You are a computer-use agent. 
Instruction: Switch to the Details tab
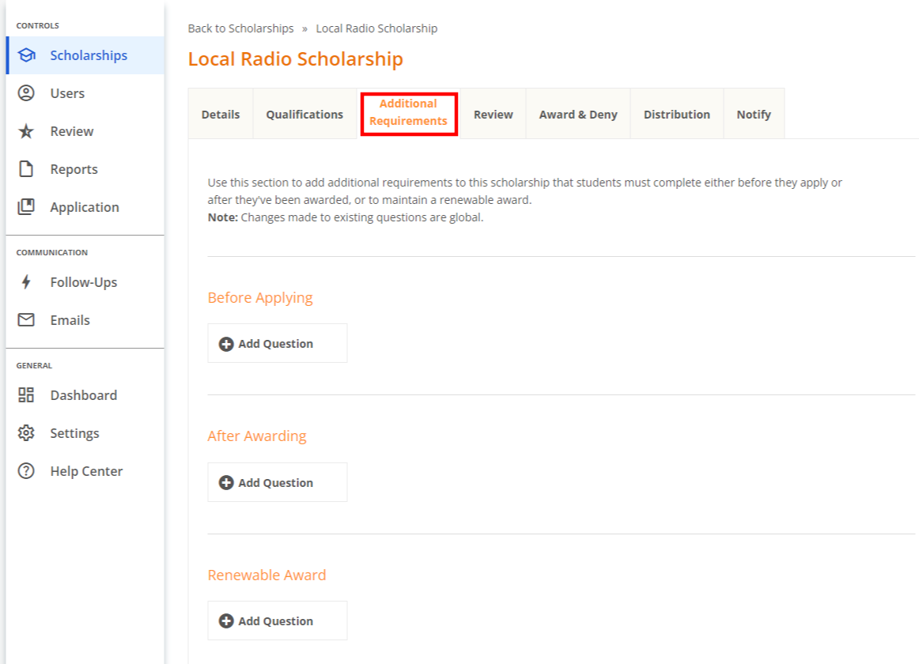220,114
